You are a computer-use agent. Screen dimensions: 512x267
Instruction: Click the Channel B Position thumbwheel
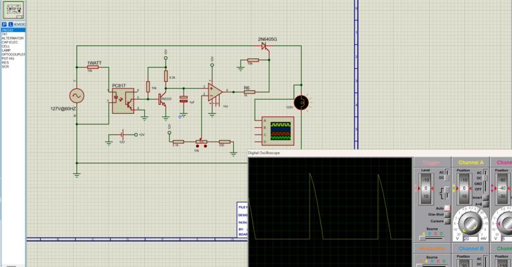click(464, 264)
